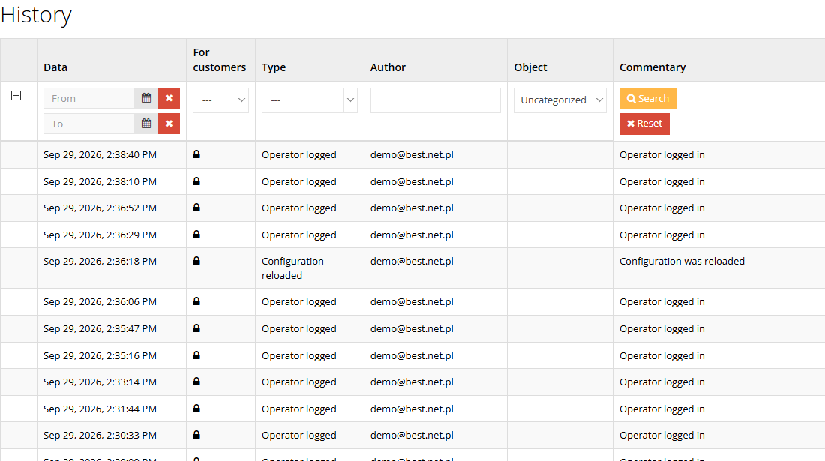Click lock icon in 2:38:40 PM row
825x461 pixels.
tap(196, 154)
